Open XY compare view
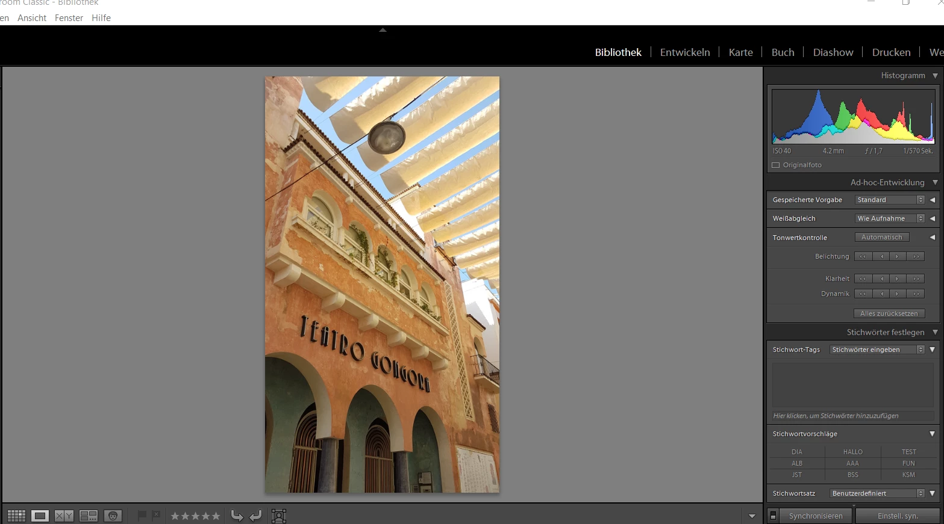Image resolution: width=944 pixels, height=524 pixels. click(x=64, y=516)
